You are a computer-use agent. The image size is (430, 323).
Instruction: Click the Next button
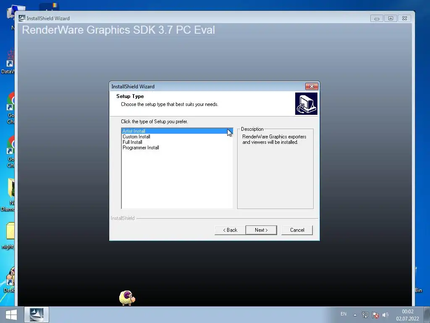[261, 230]
